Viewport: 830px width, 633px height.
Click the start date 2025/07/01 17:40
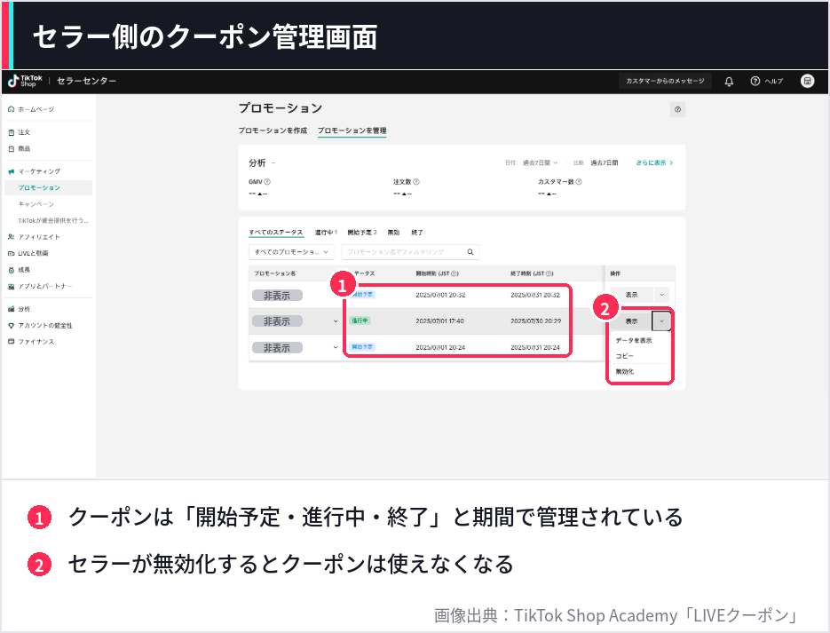pos(440,321)
